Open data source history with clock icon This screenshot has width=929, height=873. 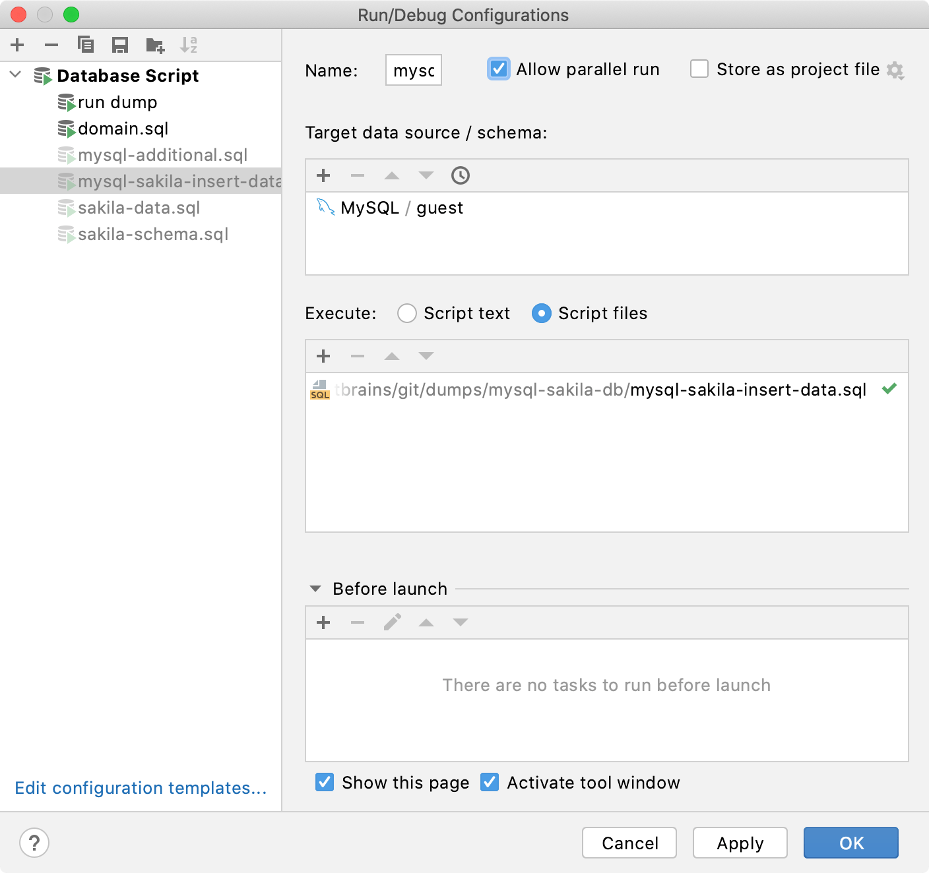460,175
